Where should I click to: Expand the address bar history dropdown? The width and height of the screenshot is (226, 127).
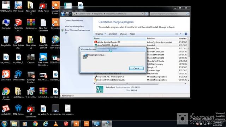click(x=143, y=14)
